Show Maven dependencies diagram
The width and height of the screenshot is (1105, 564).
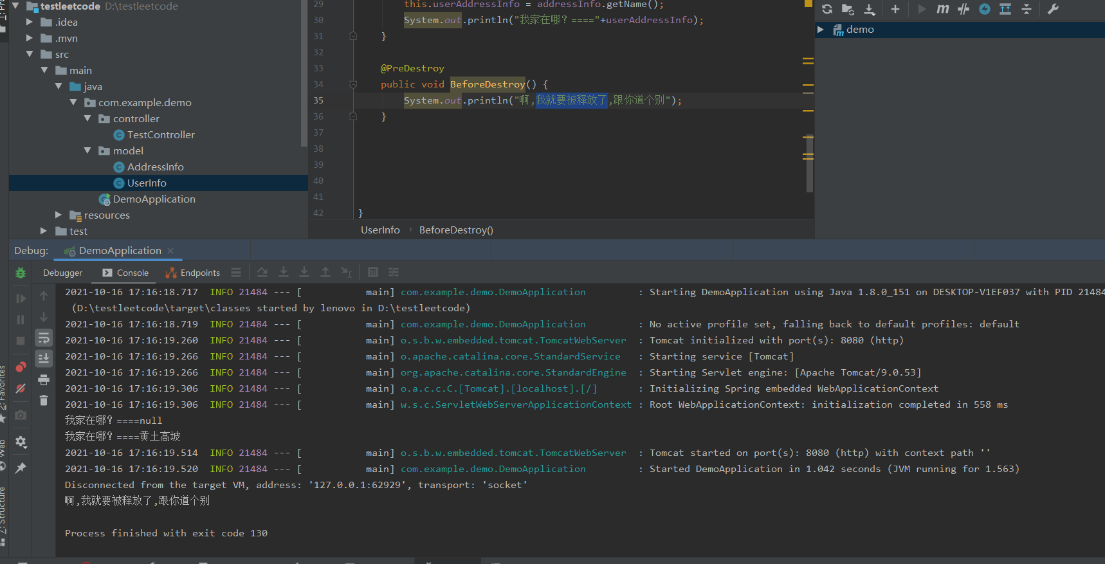point(1005,9)
